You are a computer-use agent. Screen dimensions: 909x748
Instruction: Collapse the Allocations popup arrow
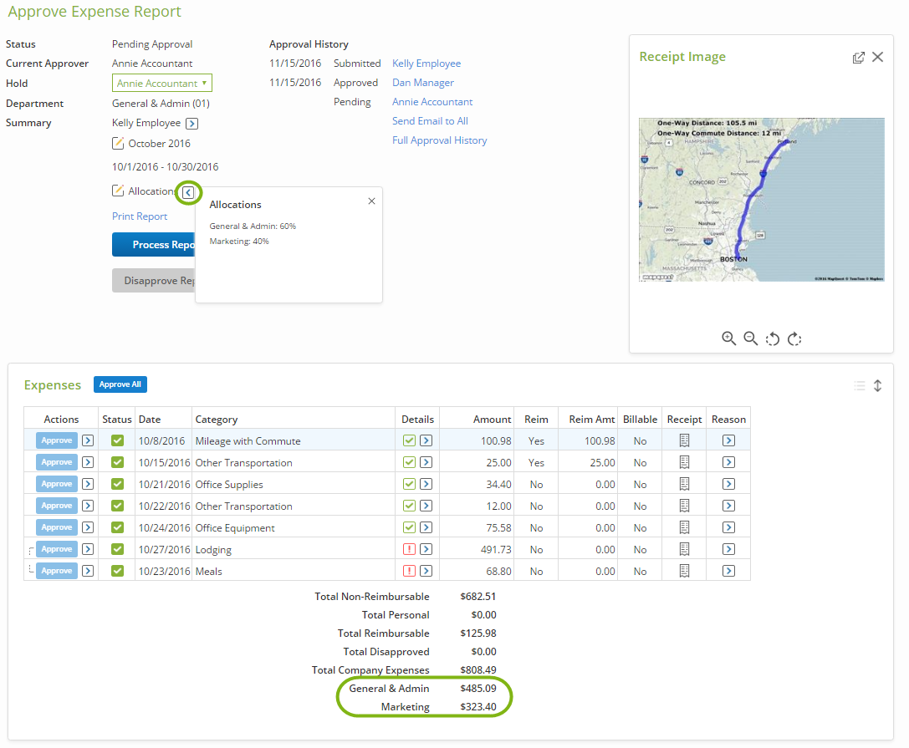click(188, 192)
